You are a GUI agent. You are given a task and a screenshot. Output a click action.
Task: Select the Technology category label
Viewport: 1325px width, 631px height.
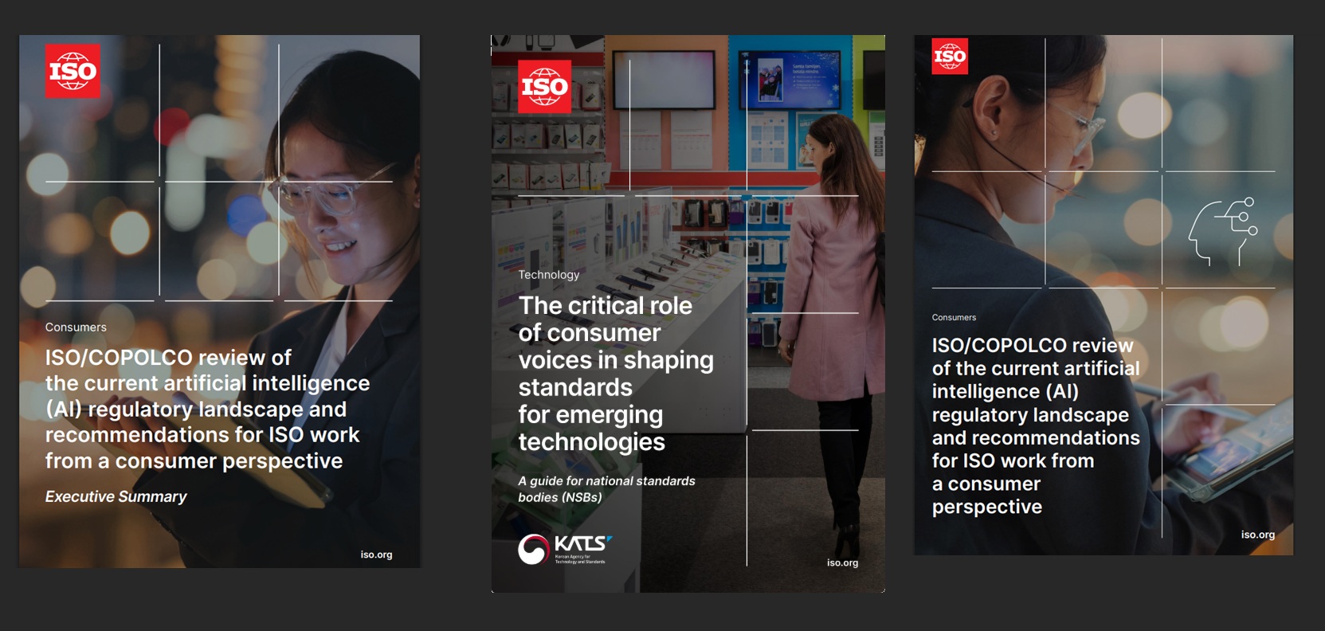point(549,275)
